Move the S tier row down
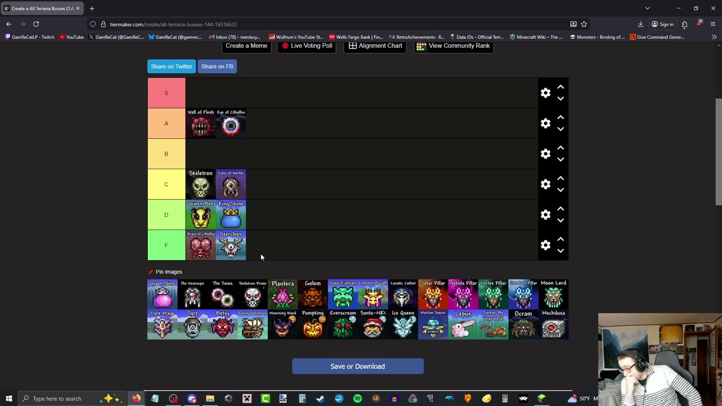The width and height of the screenshot is (722, 406). [x=561, y=99]
